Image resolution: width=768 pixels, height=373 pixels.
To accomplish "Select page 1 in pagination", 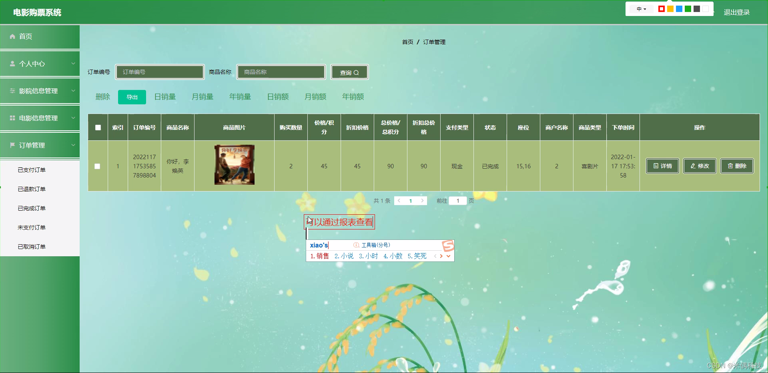I will [x=411, y=201].
